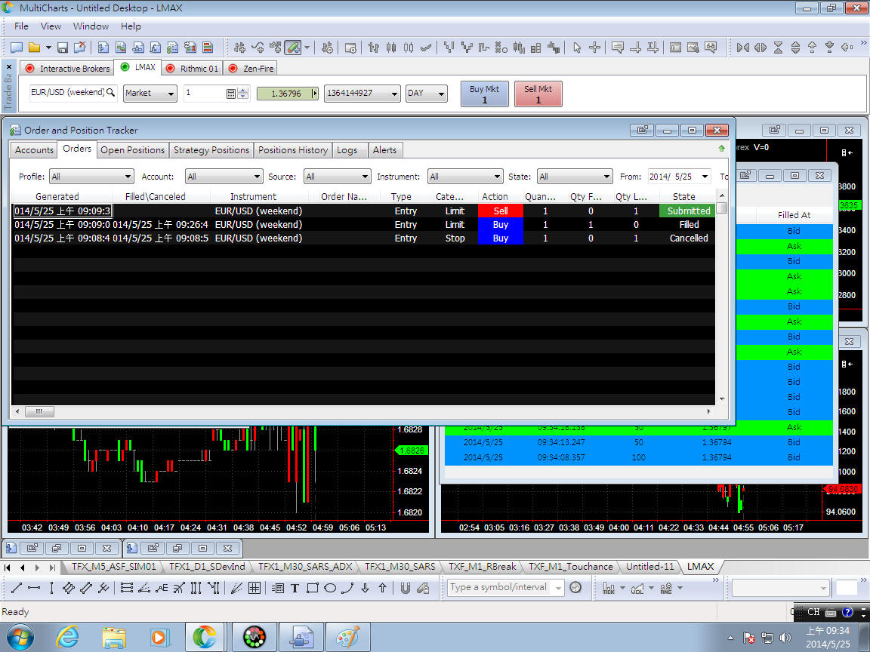Select the Ellipse drawing tool
Image resolution: width=870 pixels, height=652 pixels.
point(330,589)
